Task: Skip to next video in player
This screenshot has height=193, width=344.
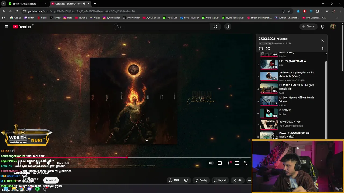Action: (38, 163)
